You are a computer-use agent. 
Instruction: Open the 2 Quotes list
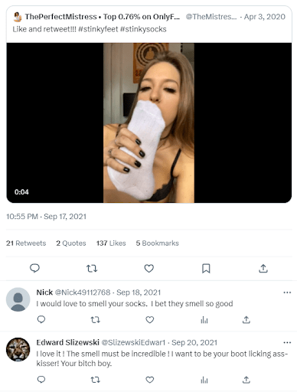(71, 243)
